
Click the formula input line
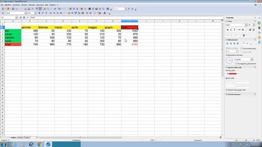[126, 18]
